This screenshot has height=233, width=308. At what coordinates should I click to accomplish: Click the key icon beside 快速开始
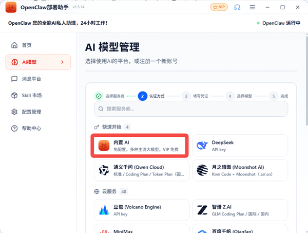[97, 127]
